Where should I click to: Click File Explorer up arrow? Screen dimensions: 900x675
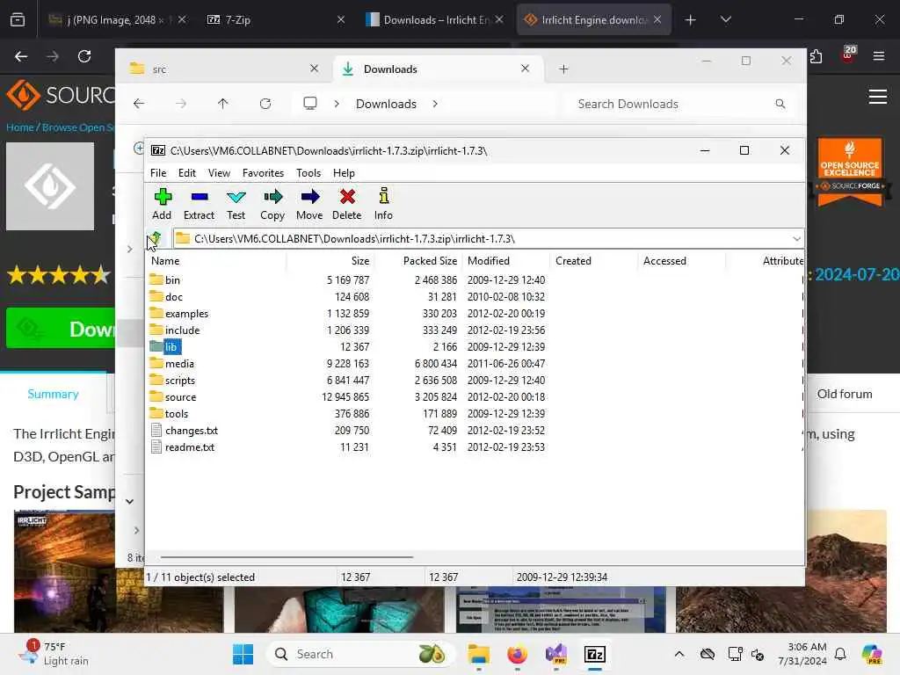click(x=222, y=104)
